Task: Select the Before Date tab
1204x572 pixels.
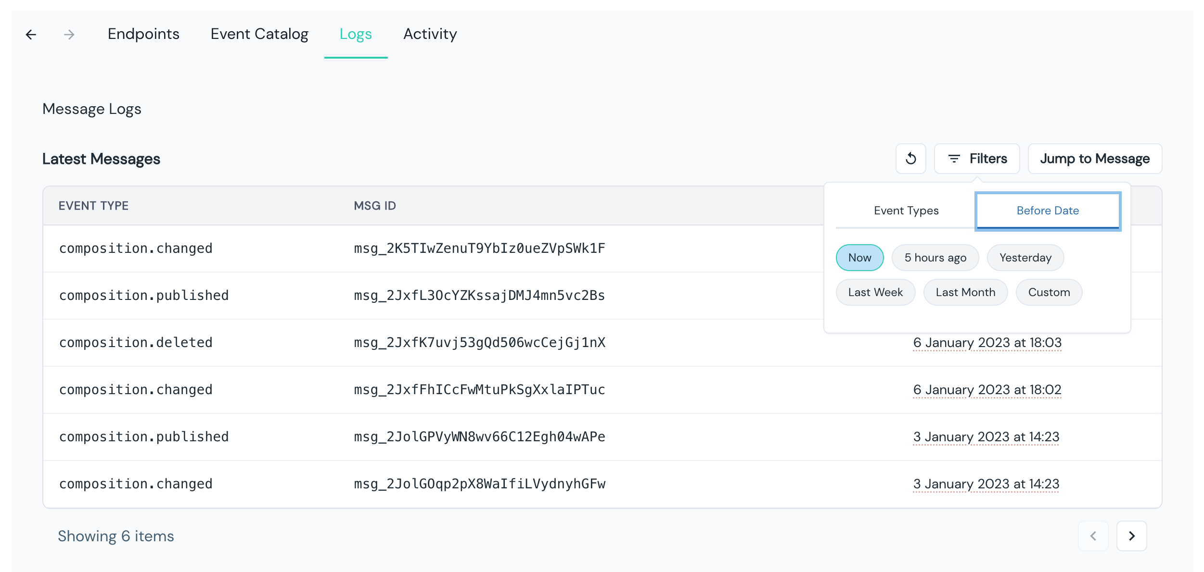Action: click(1047, 211)
